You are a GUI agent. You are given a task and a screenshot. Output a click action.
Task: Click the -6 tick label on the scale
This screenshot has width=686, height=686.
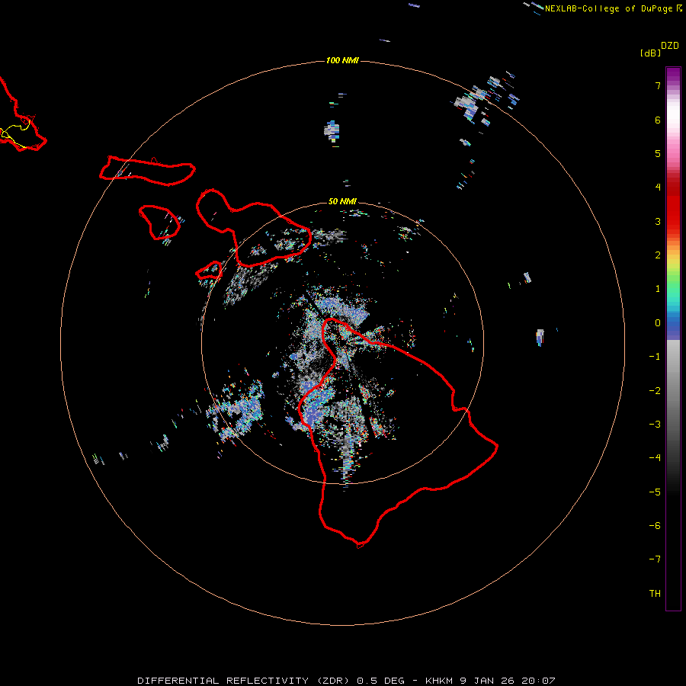[x=655, y=526]
